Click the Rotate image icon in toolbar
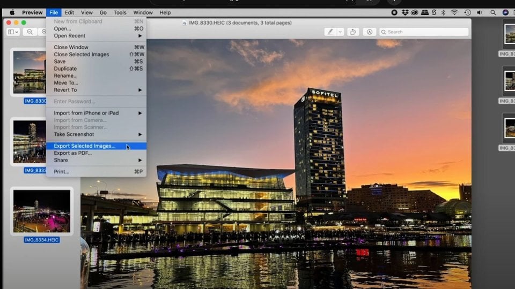The height and width of the screenshot is (289, 515). pos(353,32)
